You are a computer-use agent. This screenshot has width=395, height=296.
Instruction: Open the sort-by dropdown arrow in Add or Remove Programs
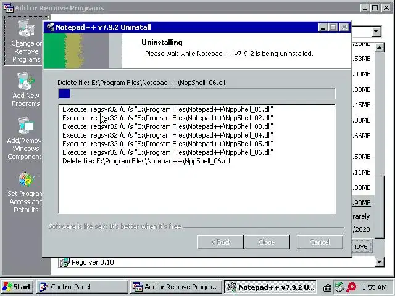(376, 31)
